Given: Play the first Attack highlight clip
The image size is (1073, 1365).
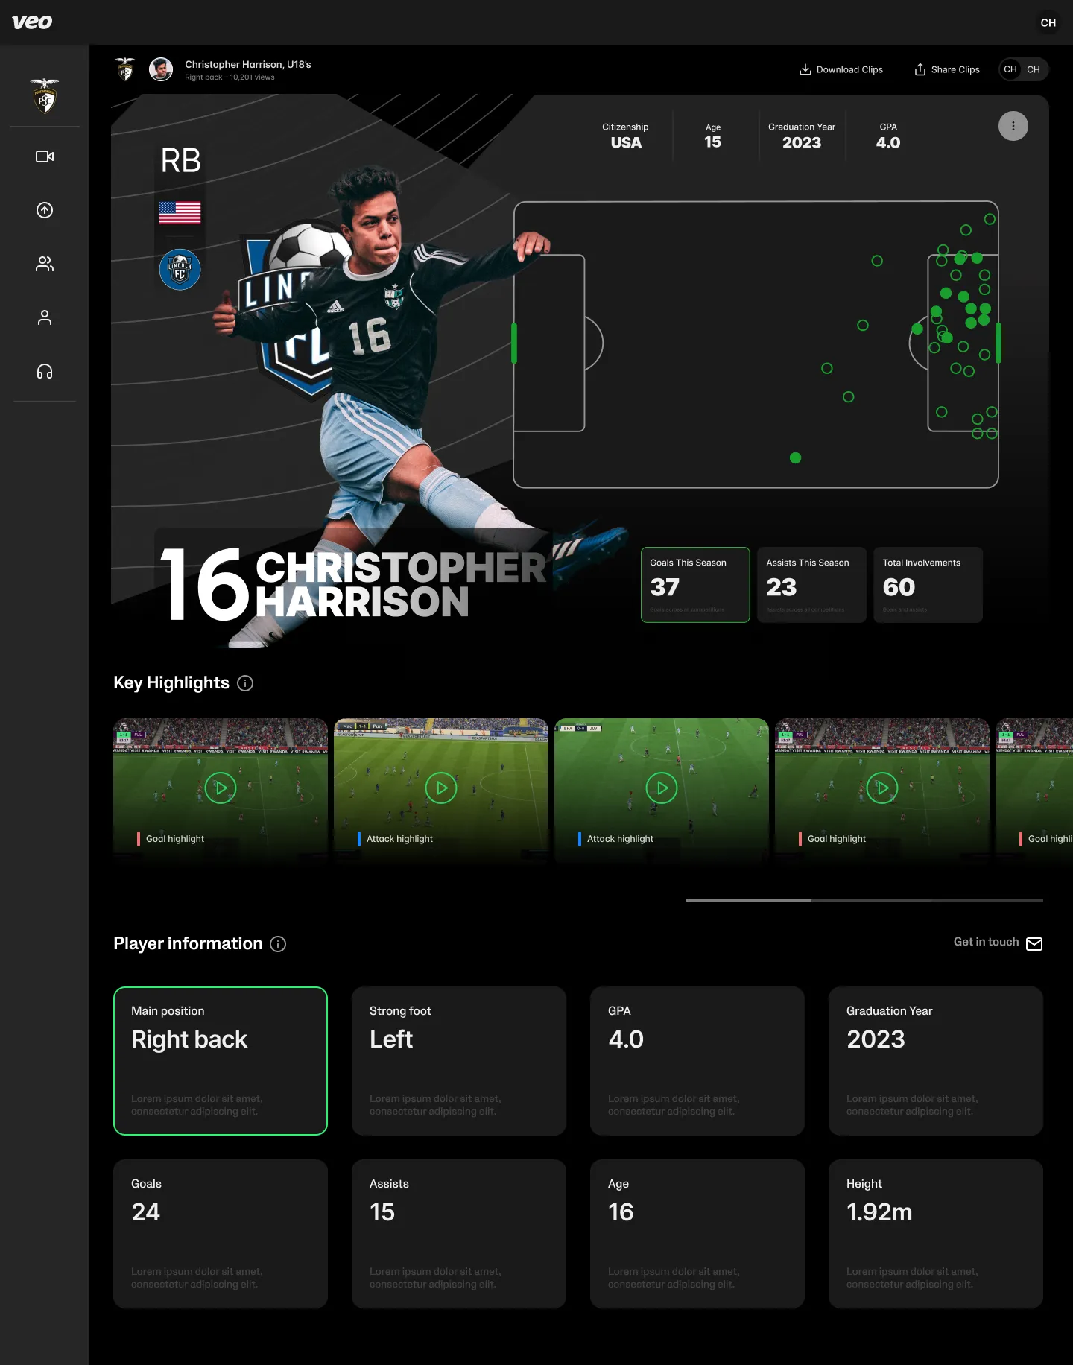Looking at the screenshot, I should click(441, 788).
